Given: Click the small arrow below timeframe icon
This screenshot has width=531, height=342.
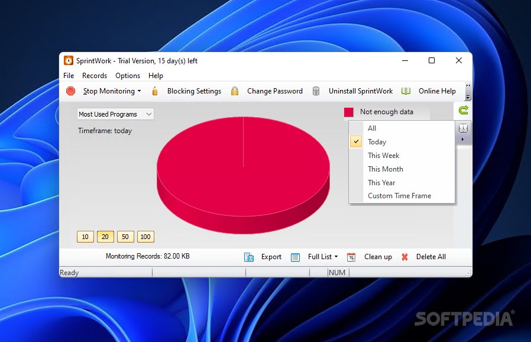Looking at the screenshot, I should tap(462, 139).
